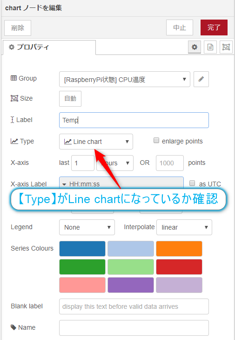Click the 1000 points input field

click(169, 163)
